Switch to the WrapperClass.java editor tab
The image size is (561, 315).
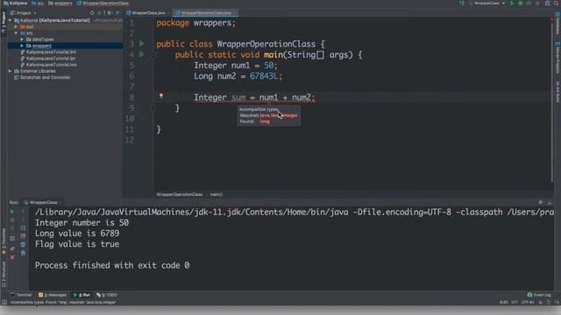[x=148, y=13]
